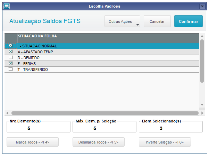This screenshot has height=157, width=209.
Task: Click the Marca Todos - <F4> button
Action: click(x=33, y=142)
